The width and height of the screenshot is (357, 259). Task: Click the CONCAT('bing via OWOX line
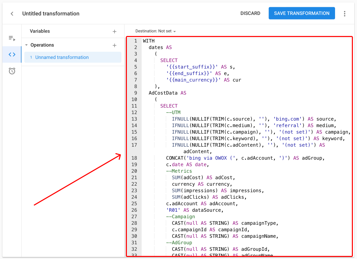point(245,158)
